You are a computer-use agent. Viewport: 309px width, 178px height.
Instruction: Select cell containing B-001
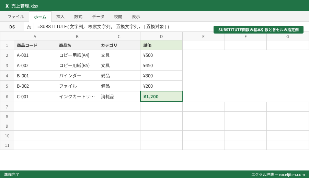(x=35, y=76)
